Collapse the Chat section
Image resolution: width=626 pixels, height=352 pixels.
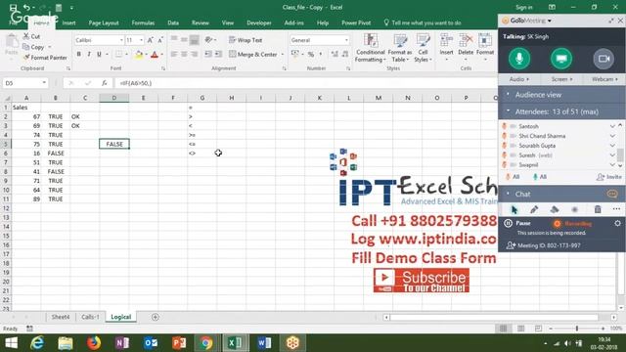(x=508, y=194)
